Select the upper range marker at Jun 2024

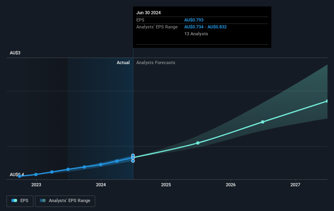pyautogui.click(x=133, y=155)
